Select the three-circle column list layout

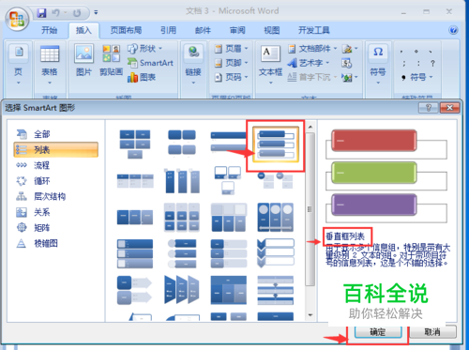point(276,217)
